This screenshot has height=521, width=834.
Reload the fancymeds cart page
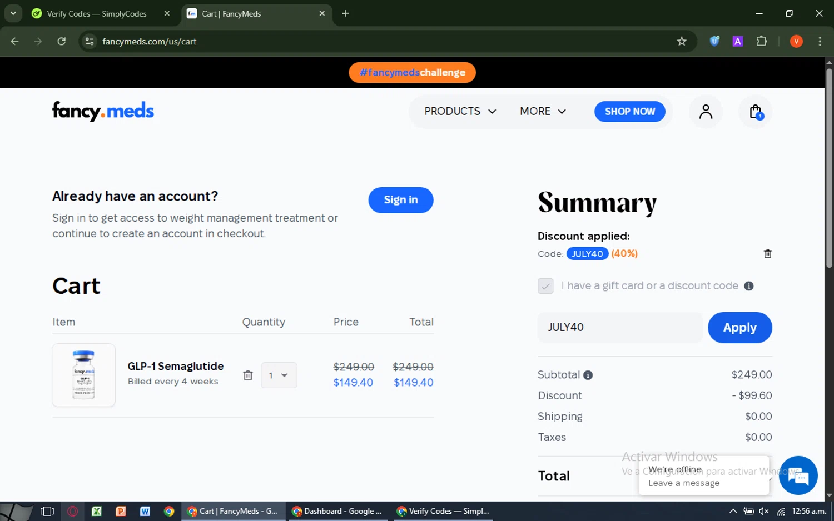click(x=62, y=41)
